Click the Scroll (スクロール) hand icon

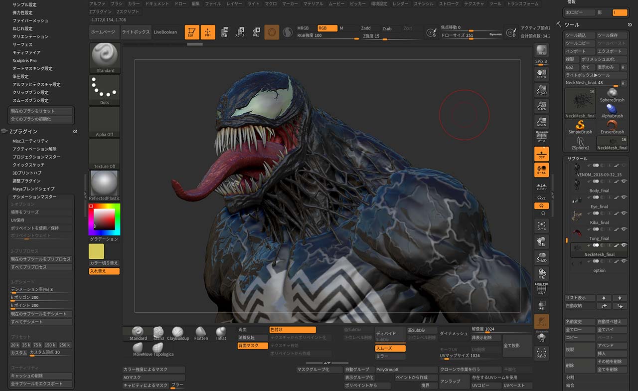[541, 74]
